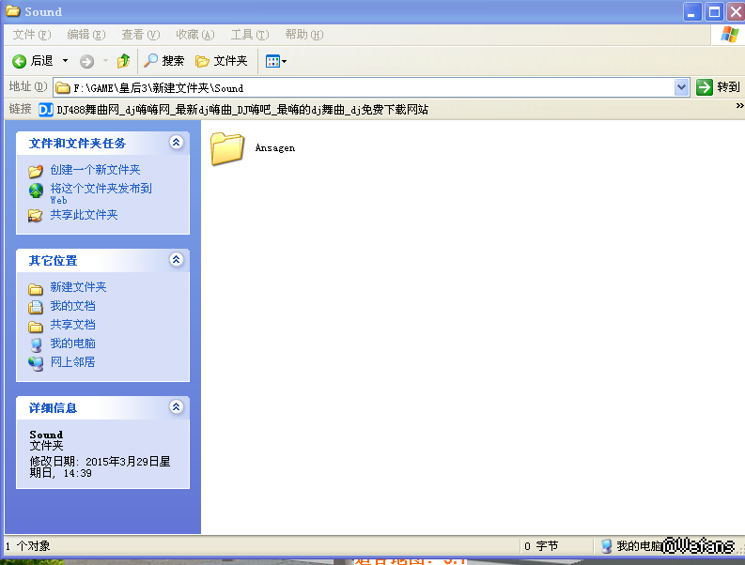Select the Ansagen folder icon
745x565 pixels.
click(x=227, y=148)
